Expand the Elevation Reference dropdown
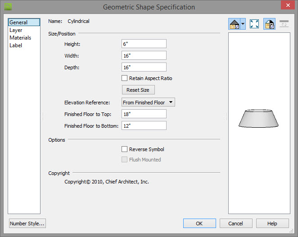The height and width of the screenshot is (237, 298). point(148,103)
